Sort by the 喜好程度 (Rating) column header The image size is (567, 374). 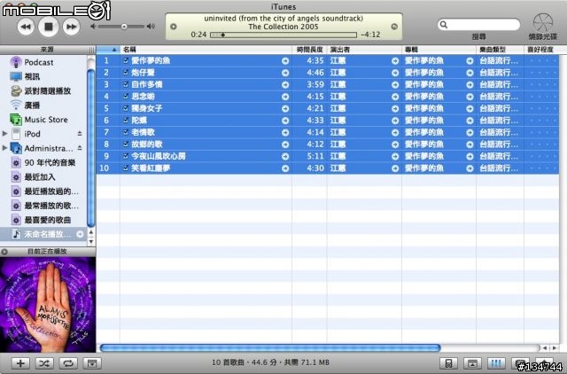click(541, 50)
